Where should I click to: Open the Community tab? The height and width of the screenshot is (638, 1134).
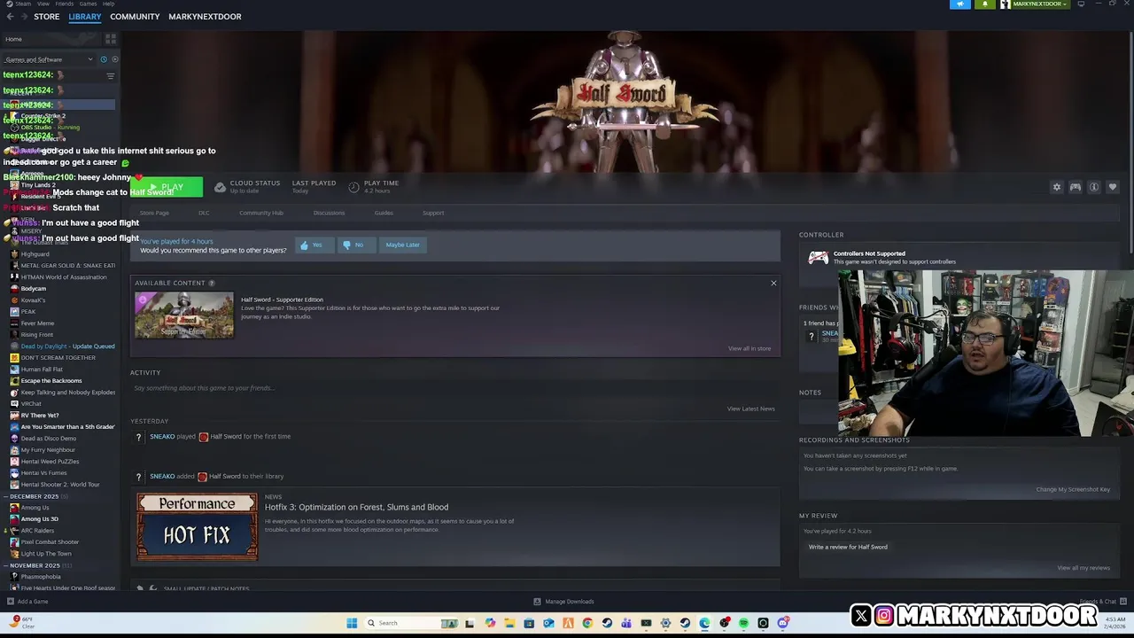coord(135,16)
